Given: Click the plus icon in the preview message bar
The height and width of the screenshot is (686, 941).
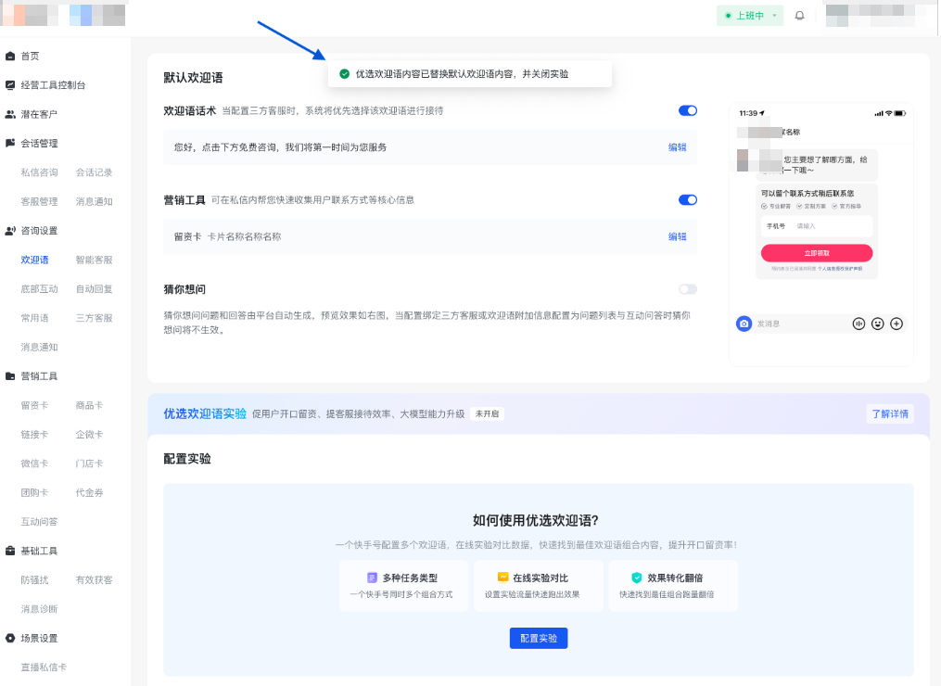Looking at the screenshot, I should 895,324.
